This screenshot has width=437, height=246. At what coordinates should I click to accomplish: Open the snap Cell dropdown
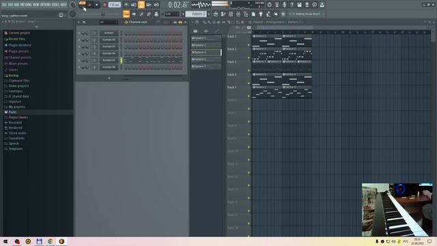[172, 14]
